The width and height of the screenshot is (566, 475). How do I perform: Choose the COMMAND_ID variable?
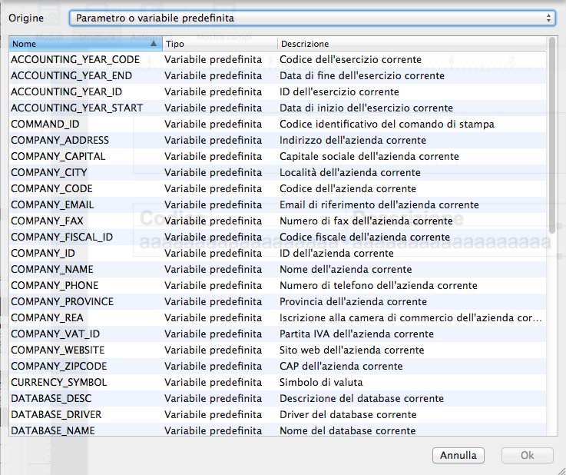45,124
